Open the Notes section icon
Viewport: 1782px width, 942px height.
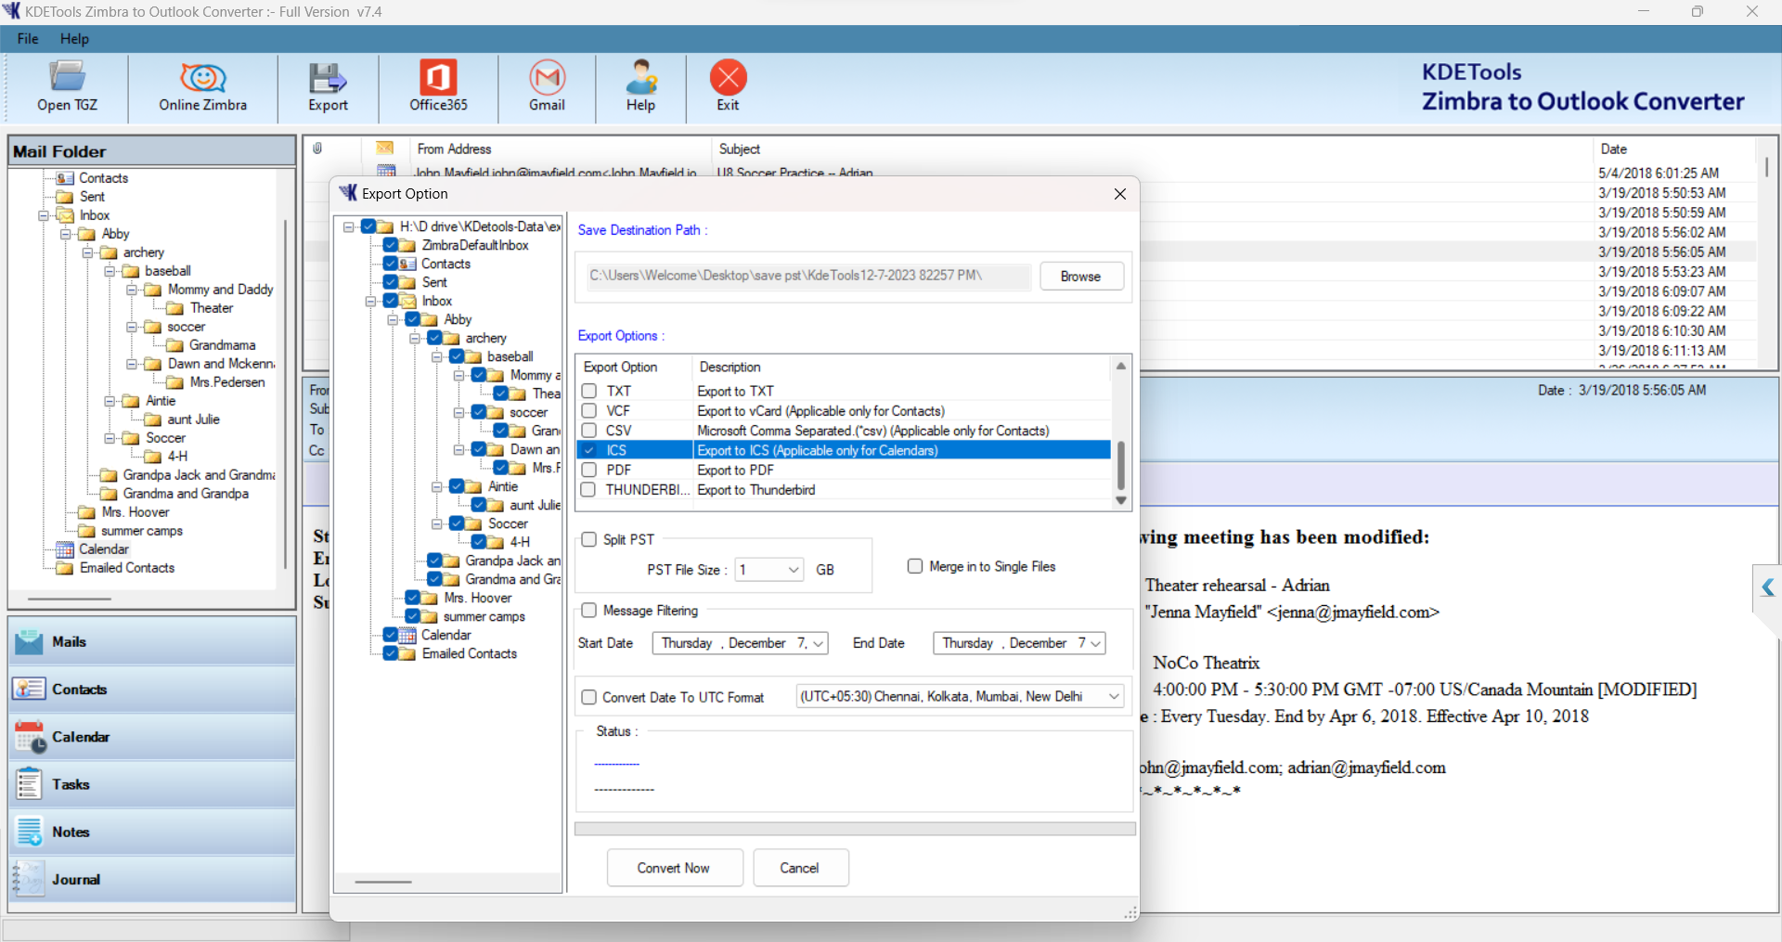click(29, 832)
